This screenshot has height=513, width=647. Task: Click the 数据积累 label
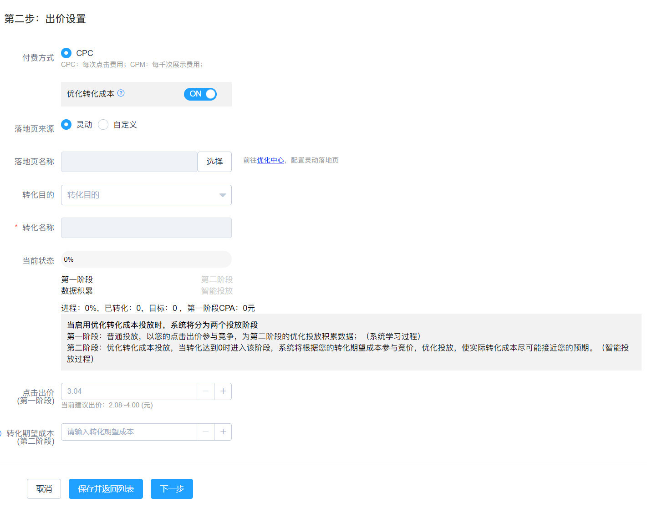tap(77, 291)
